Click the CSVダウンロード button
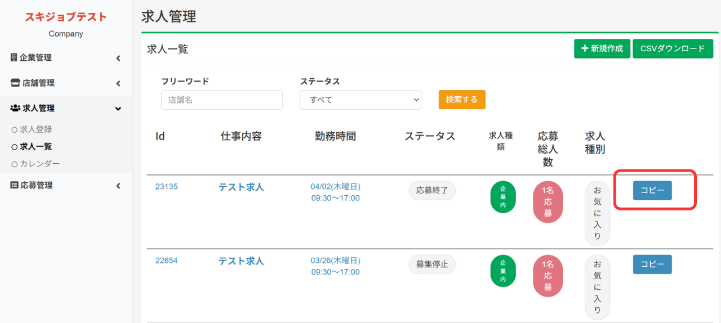721x323 pixels. click(x=673, y=48)
